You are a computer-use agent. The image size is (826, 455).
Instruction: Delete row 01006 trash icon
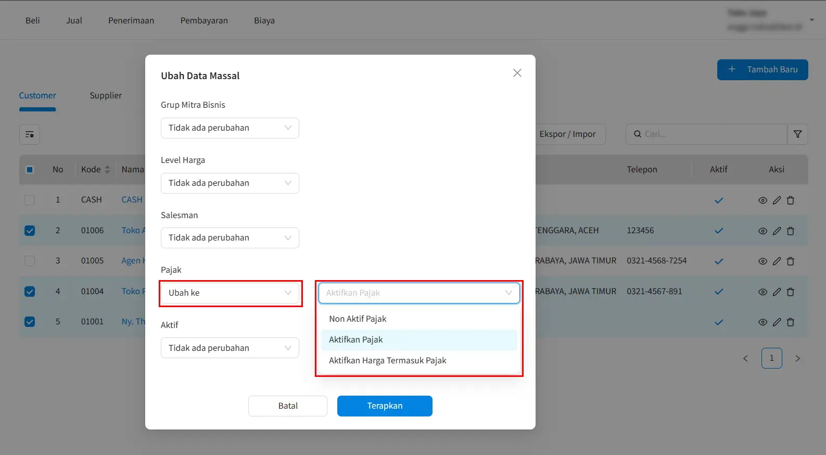point(790,231)
